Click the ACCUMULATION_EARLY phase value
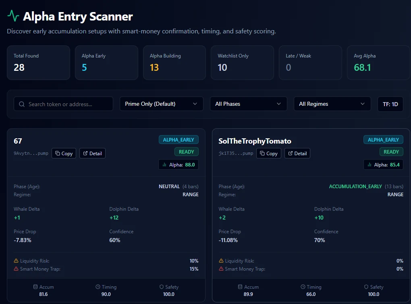 (355, 187)
